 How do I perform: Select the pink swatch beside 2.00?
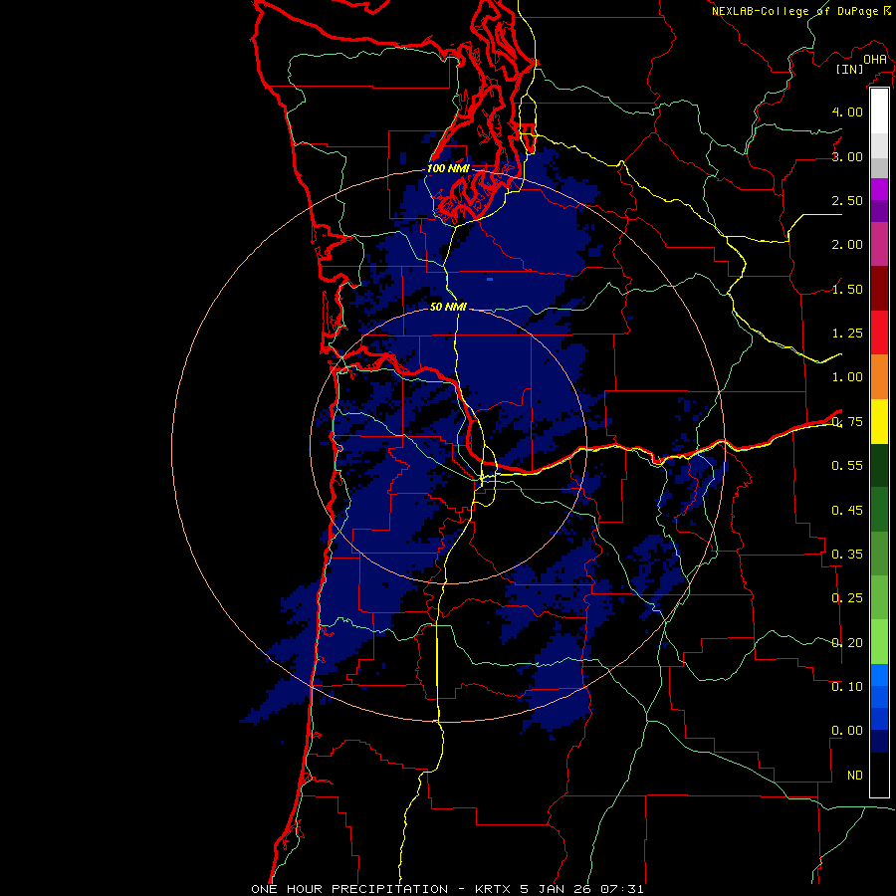[x=879, y=244]
